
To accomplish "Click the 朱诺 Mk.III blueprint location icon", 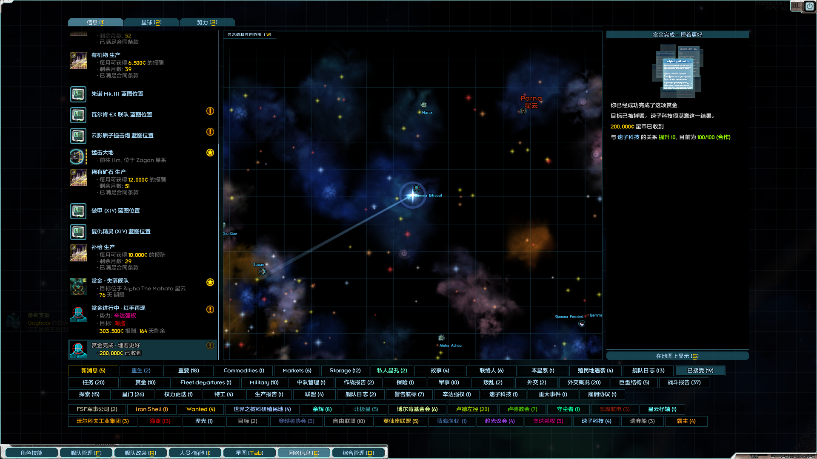I will click(x=78, y=94).
